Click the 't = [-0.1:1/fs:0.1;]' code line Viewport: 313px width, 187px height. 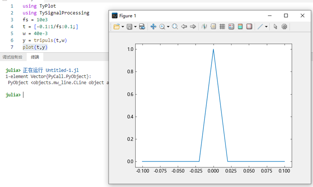coord(50,26)
